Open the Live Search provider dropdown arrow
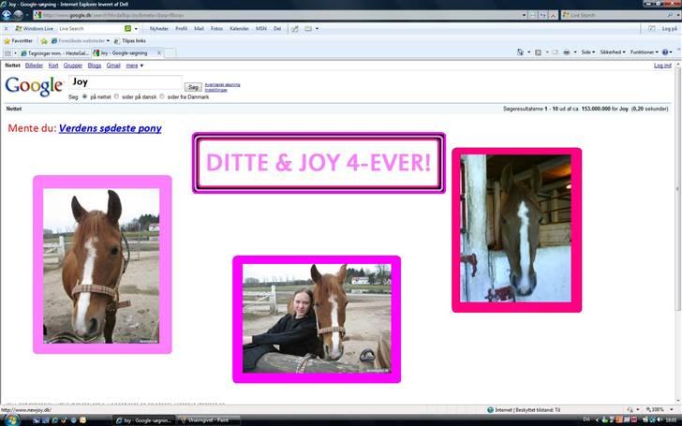This screenshot has height=426, width=682. click(677, 15)
